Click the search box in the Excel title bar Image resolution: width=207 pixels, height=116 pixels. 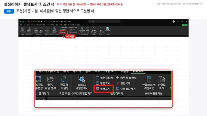tap(104, 21)
